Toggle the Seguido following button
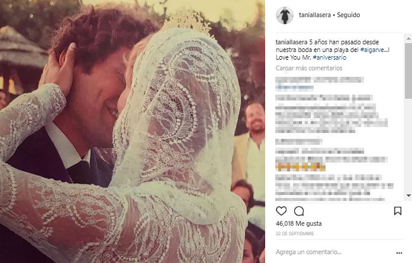412x263 pixels. click(349, 15)
